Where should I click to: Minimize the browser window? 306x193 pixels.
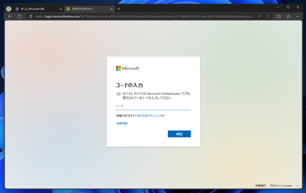click(278, 7)
